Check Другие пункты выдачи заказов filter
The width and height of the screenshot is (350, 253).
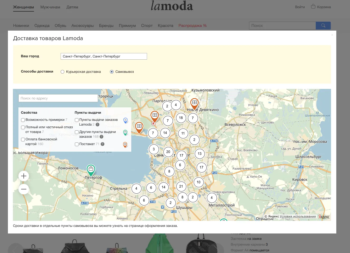[x=77, y=132]
